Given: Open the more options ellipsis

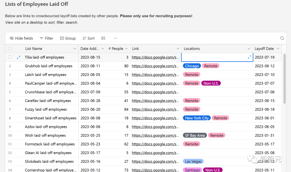Looking at the screenshot, I should pos(116,38).
